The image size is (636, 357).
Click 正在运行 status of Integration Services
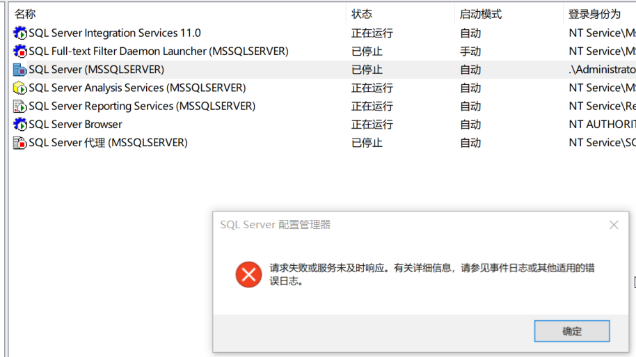tap(372, 33)
